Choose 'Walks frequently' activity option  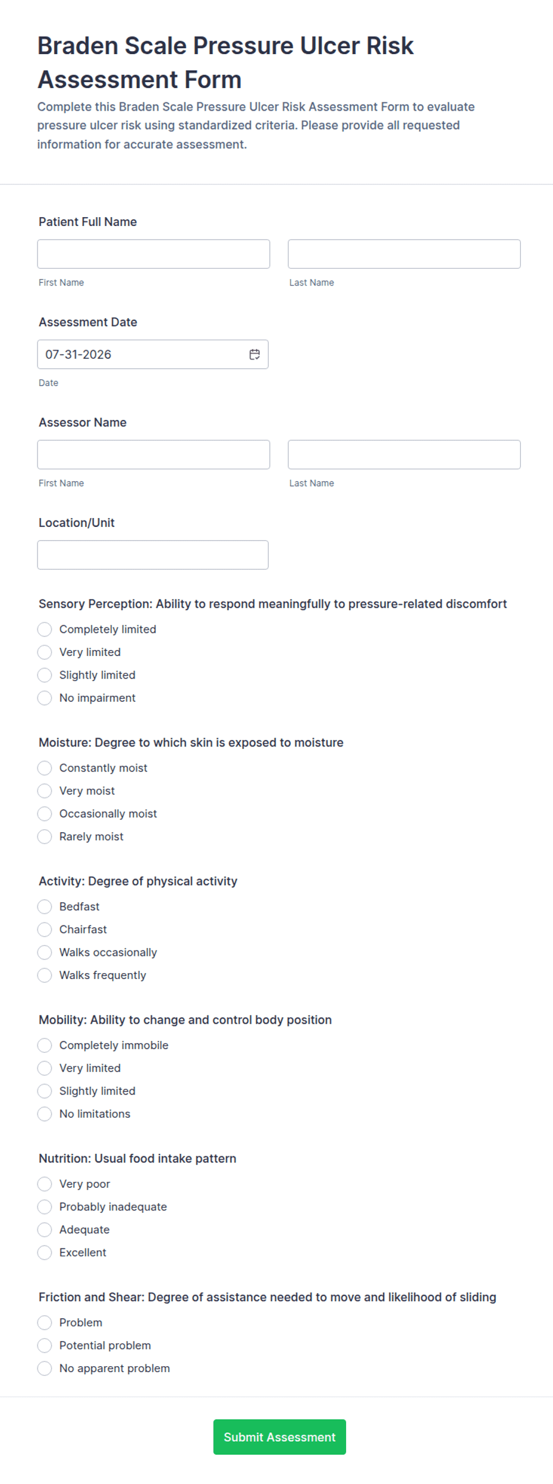point(45,975)
